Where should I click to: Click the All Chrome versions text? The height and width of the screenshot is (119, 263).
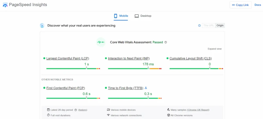(x=182, y=115)
